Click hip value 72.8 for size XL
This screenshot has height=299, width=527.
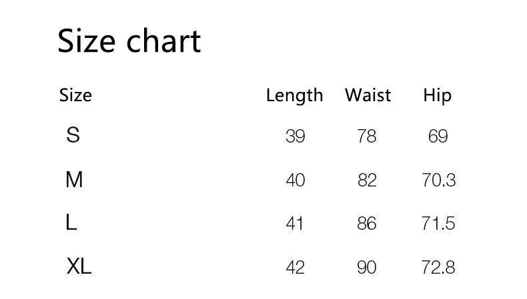coord(438,268)
